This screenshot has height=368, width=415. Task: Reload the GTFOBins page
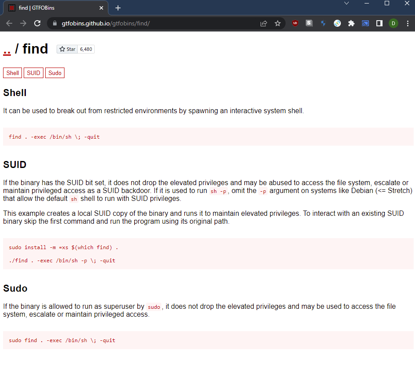(x=37, y=23)
